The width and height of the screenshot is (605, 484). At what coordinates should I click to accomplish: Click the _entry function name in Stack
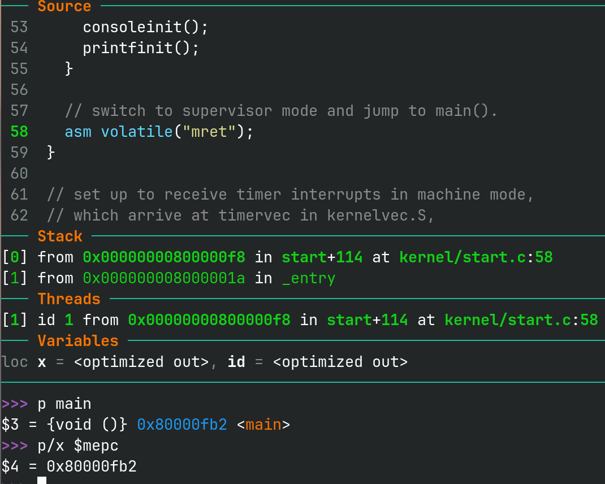tap(308, 279)
